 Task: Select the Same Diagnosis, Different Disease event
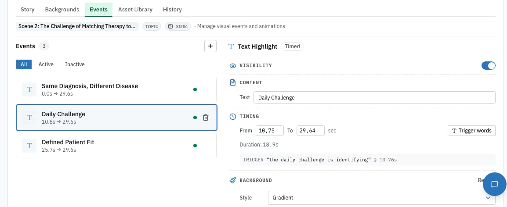pyautogui.click(x=116, y=89)
